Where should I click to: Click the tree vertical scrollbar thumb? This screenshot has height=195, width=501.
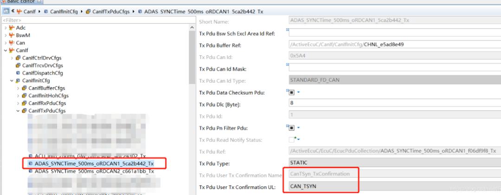(x=192, y=58)
